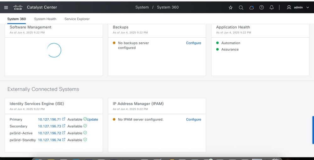Viewport: 314px width, 160px height.
Task: Open Secondary ISE address 10.127.196.73
Action: pos(49,126)
